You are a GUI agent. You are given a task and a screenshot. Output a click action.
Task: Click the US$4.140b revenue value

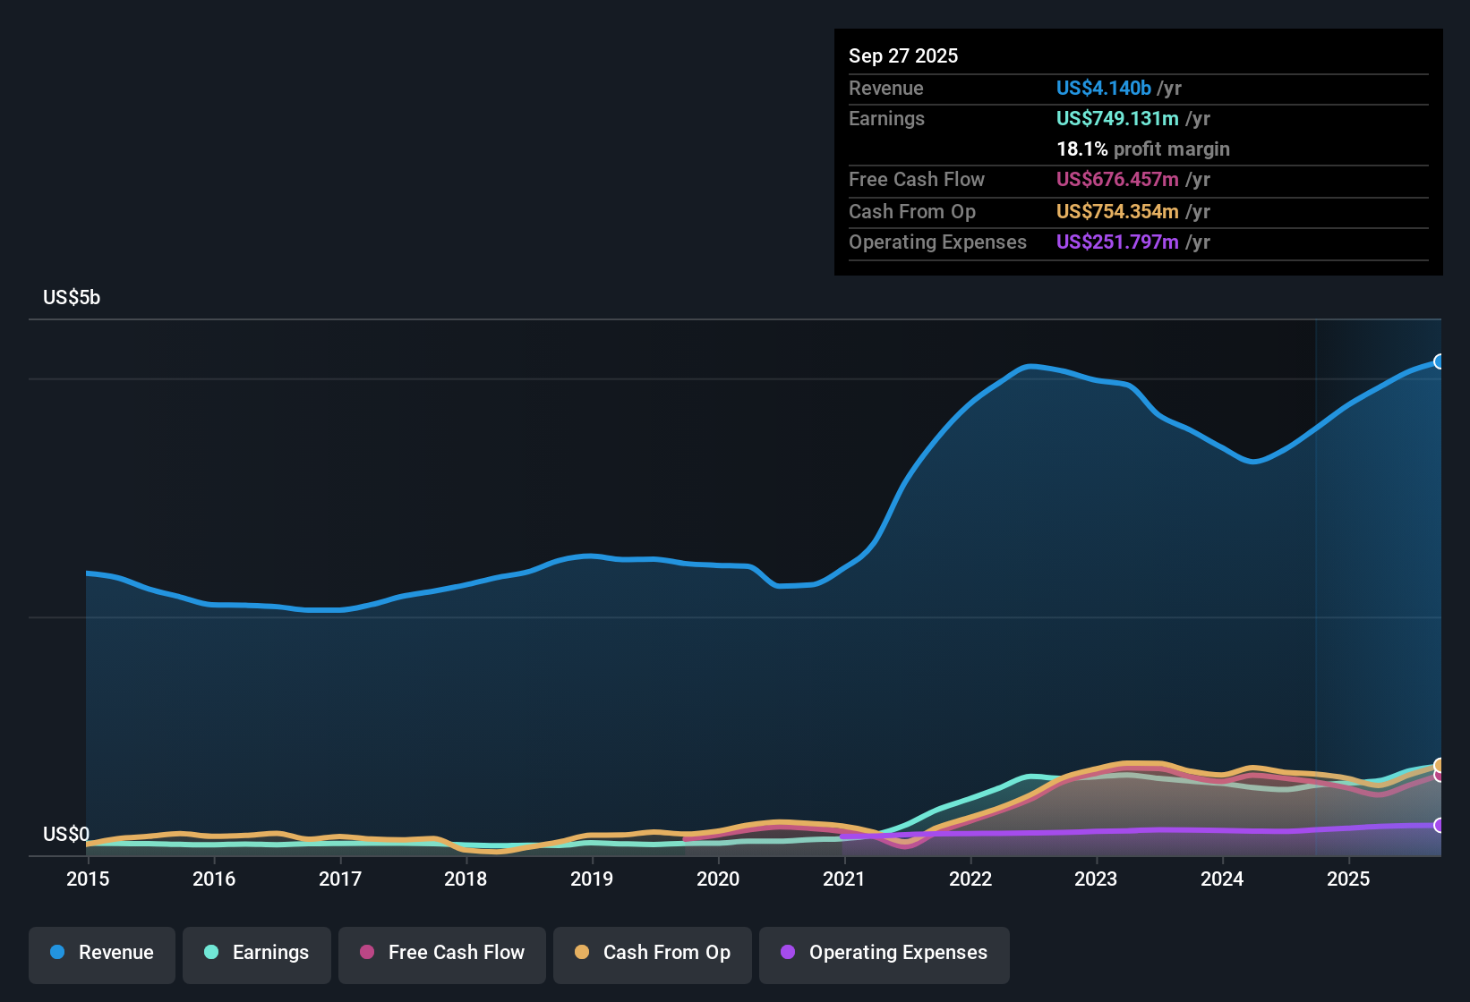(1102, 88)
